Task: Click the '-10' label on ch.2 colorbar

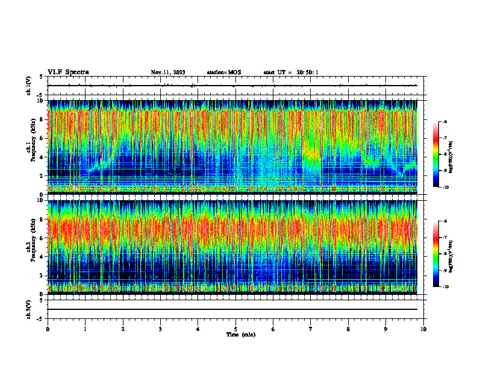Action: [x=446, y=287]
